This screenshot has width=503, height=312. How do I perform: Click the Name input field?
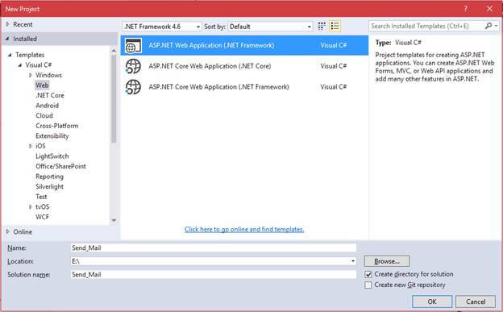(214, 248)
